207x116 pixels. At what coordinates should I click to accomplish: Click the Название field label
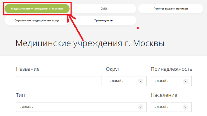point(28,69)
